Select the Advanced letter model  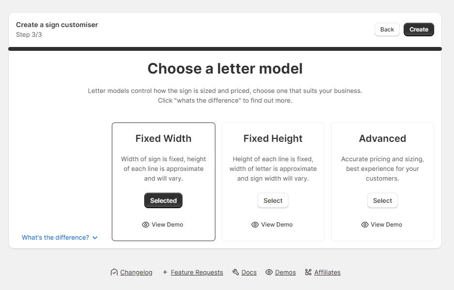click(x=382, y=200)
